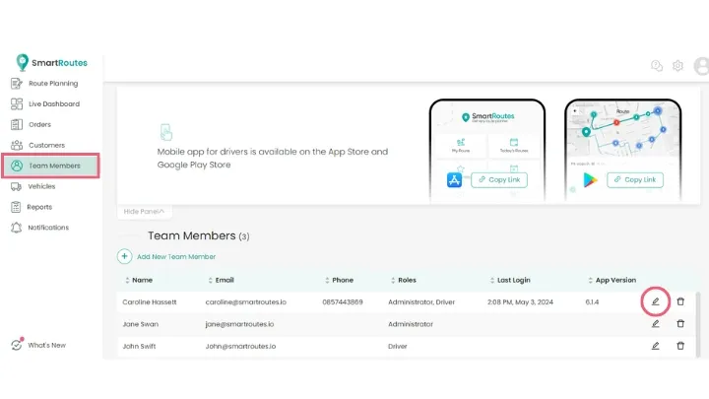Sort the table by Last Login

tap(514, 280)
